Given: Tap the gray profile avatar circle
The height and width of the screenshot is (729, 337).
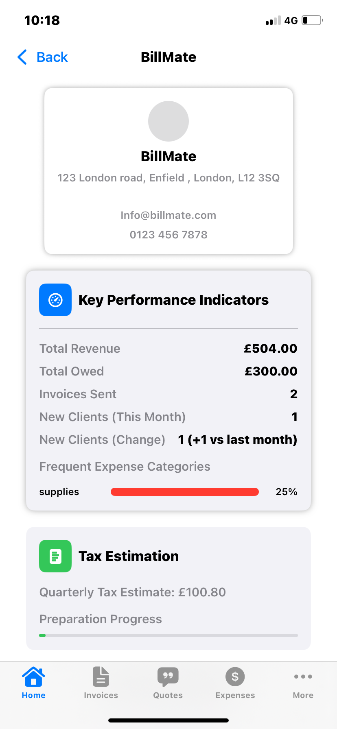Looking at the screenshot, I should (168, 121).
